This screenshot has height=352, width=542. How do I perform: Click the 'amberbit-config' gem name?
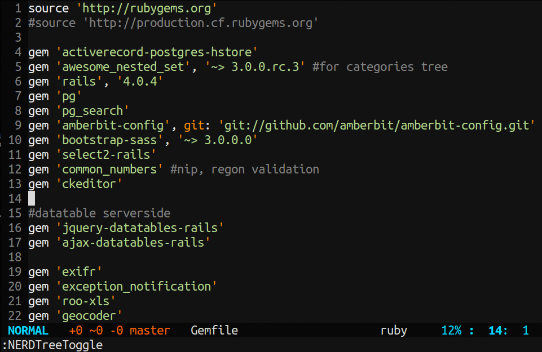point(113,125)
